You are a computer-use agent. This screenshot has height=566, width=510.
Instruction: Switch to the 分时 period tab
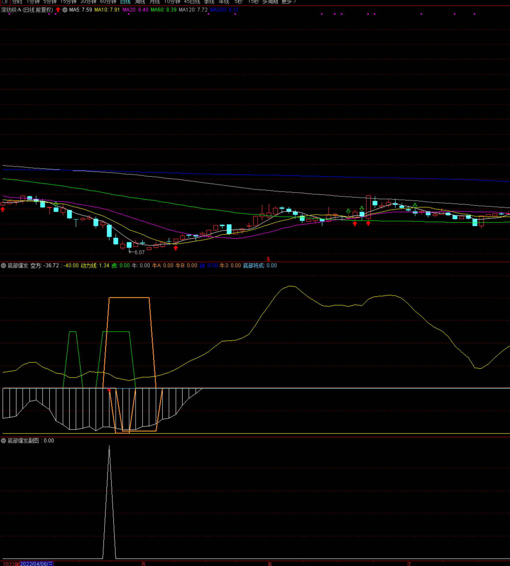coord(17,2)
